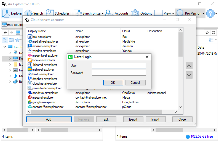Click the Edit account button
Image resolution: width=219 pixels, height=142 pixels.
click(x=106, y=119)
